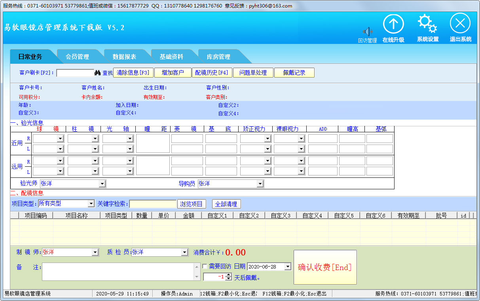Click 近用 R 棱镜 input field
The image size is (480, 301).
click(x=187, y=139)
